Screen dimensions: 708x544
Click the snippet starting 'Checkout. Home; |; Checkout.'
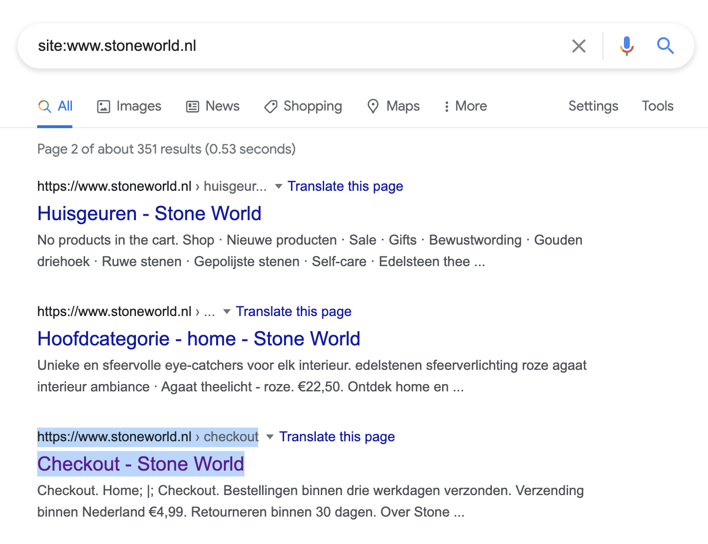[x=310, y=501]
